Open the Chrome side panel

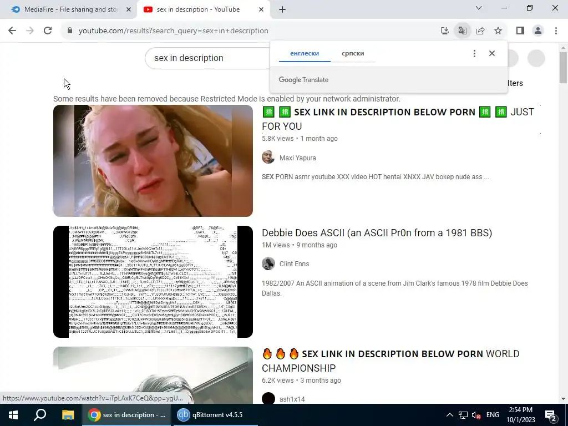(520, 31)
